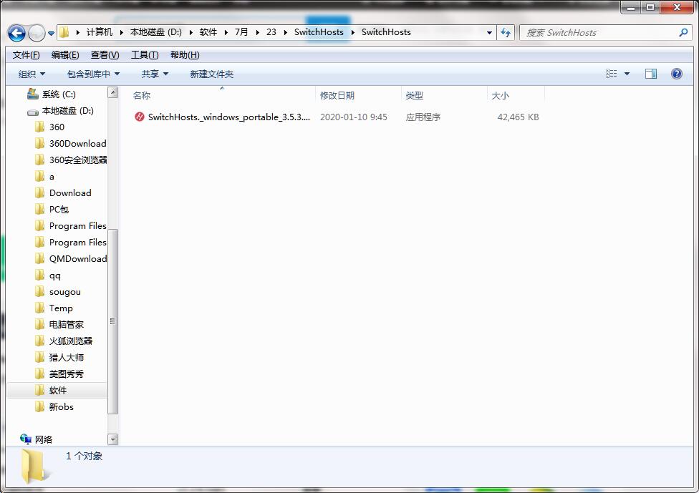Select 本地磁盘 (D:) in the navigation tree
699x493 pixels.
(x=67, y=111)
